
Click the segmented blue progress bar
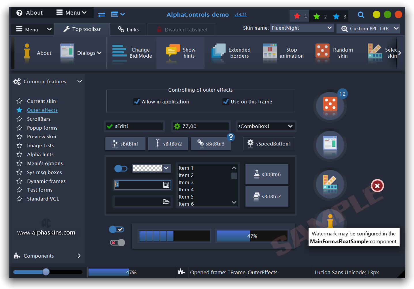[175, 236]
